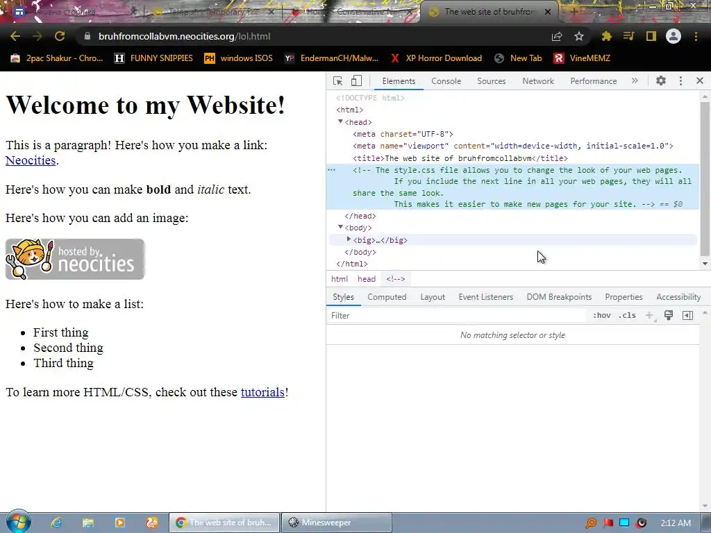Image resolution: width=711 pixels, height=533 pixels.
Task: Collapse the head element node
Action: click(340, 121)
